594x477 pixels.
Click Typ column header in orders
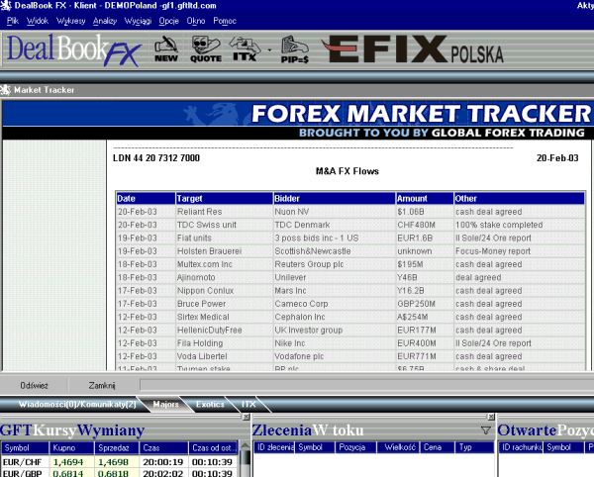pos(474,447)
